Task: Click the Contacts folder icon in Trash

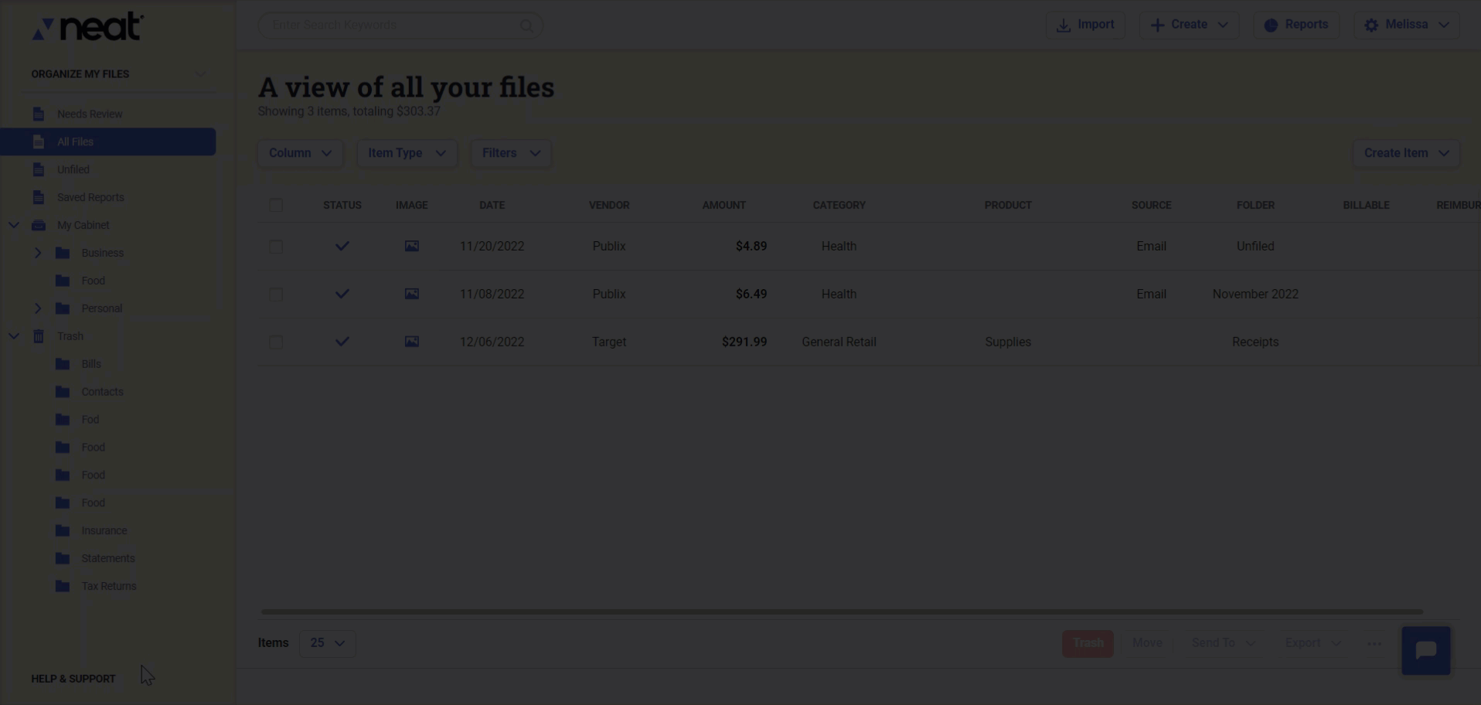Action: click(63, 392)
